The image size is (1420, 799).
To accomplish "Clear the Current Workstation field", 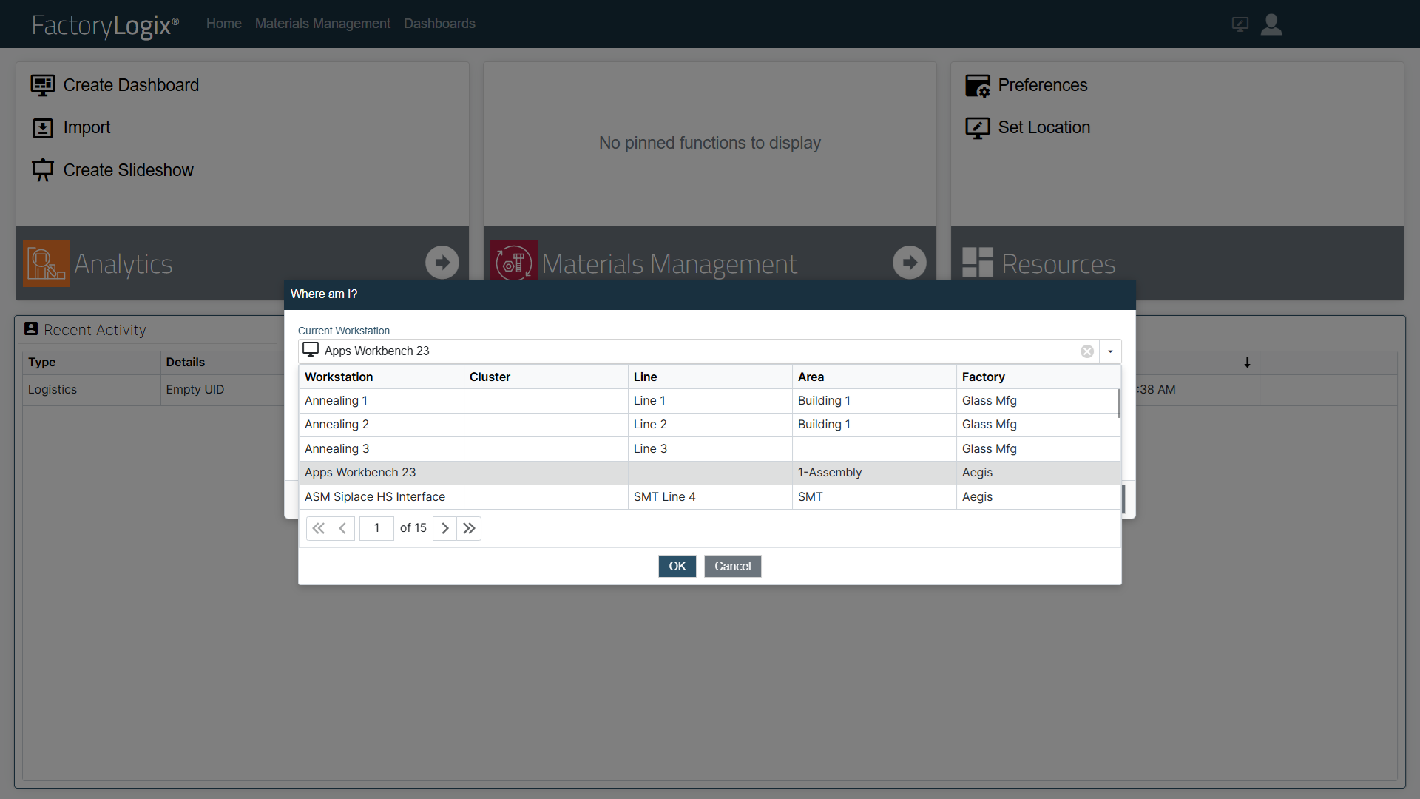I will point(1087,351).
